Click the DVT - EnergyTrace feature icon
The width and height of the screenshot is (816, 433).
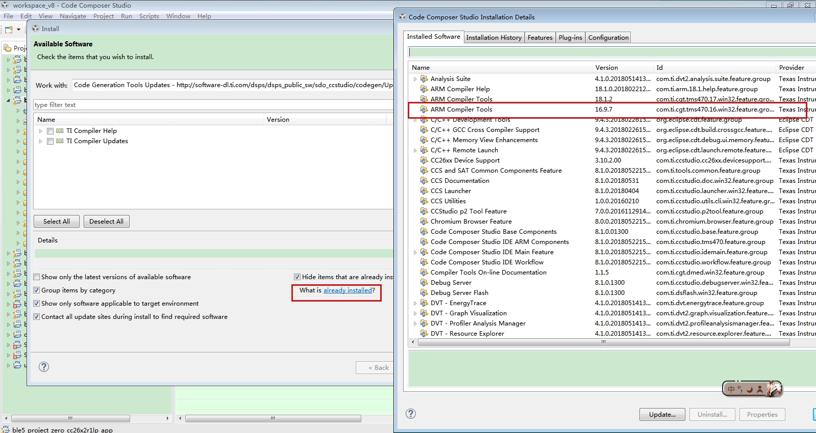coord(424,303)
